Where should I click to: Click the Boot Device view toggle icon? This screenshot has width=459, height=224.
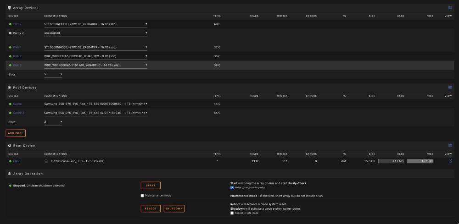(x=450, y=145)
